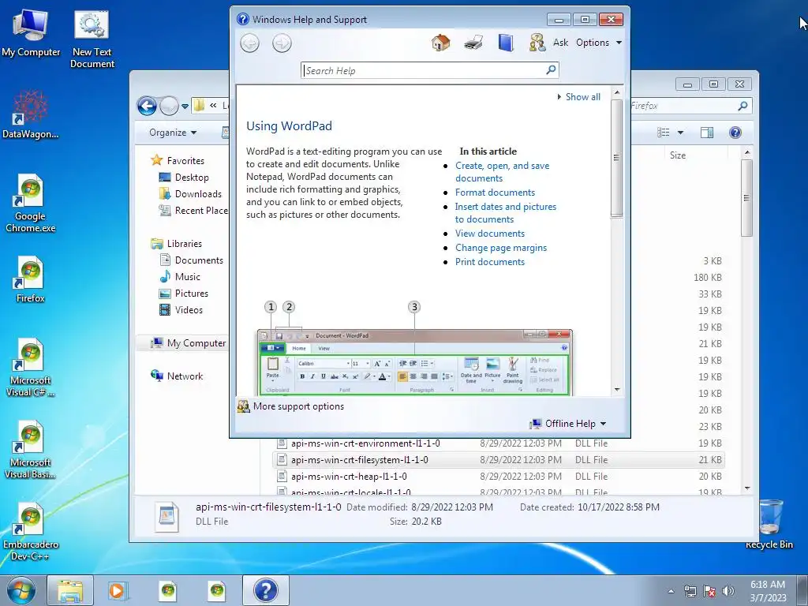Select Recycle Bin on desktop
The image size is (808, 606).
(769, 525)
